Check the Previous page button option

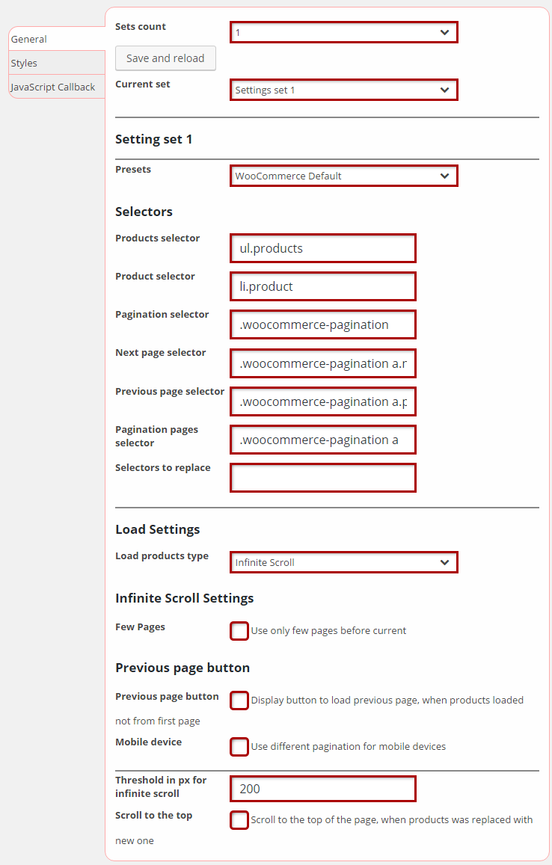point(239,701)
